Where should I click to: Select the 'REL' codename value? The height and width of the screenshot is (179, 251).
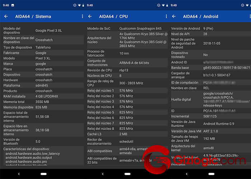pos(206,88)
